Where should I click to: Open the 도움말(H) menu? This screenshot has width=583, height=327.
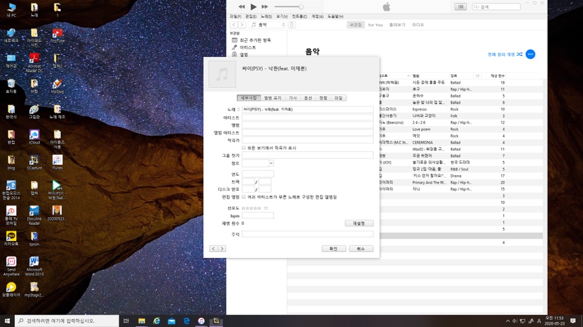pos(335,16)
